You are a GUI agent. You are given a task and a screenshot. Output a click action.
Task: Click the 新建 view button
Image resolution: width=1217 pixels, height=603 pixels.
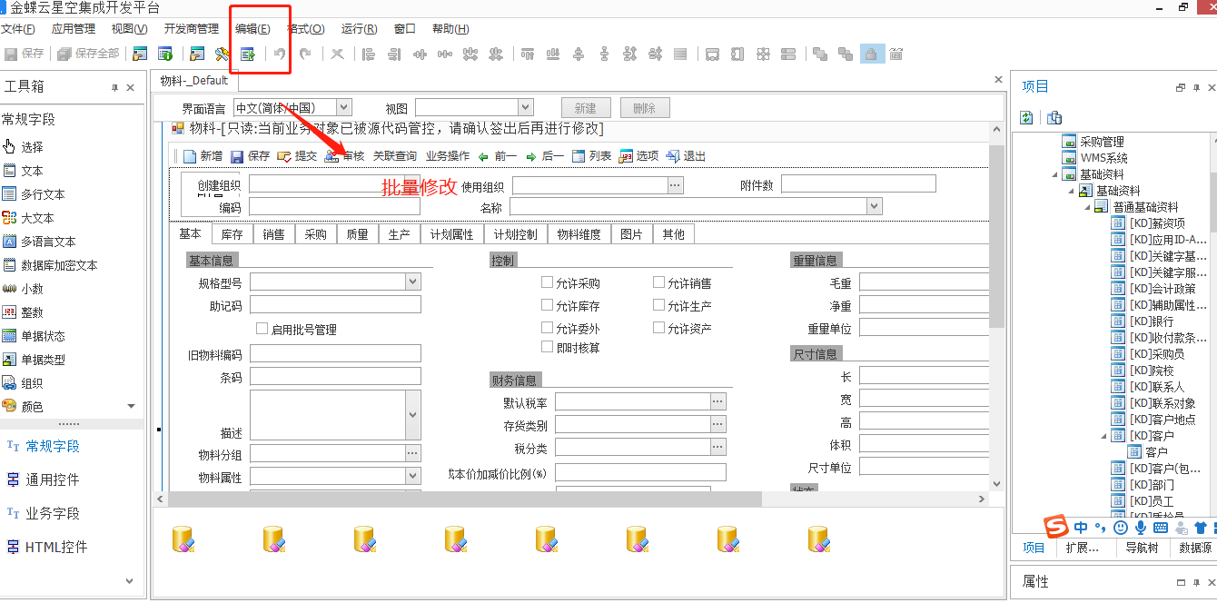586,108
